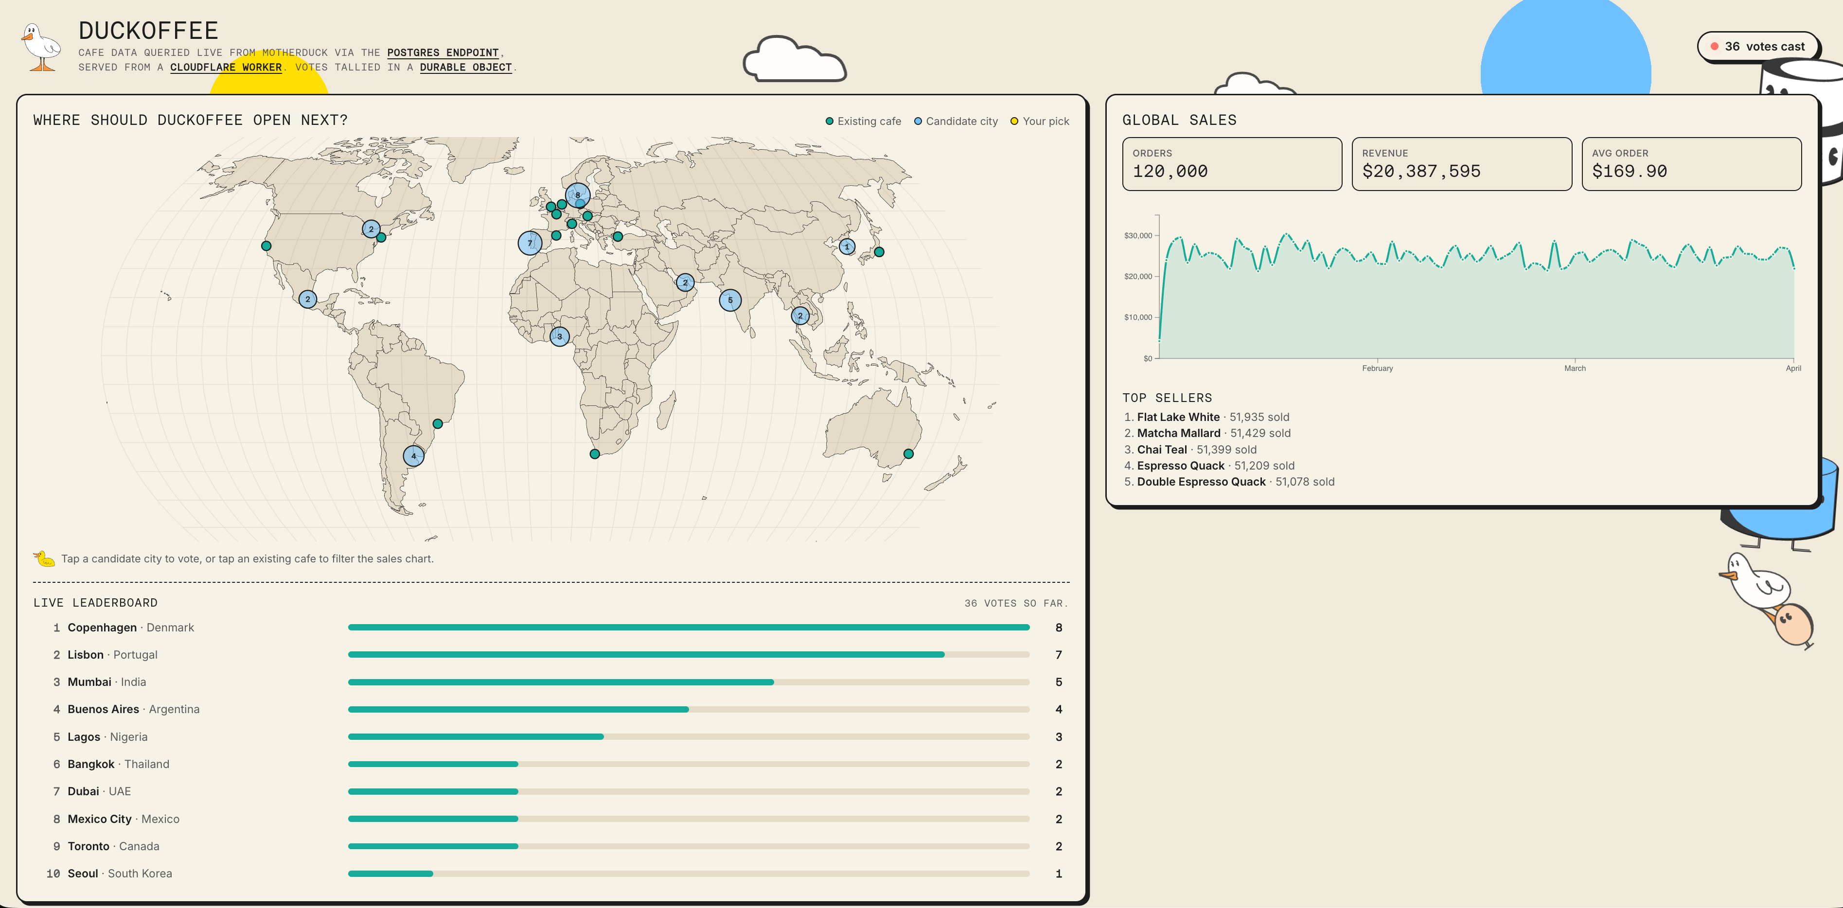Viewport: 1843px width, 908px height.
Task: Select the existing cafe dot in northern France
Action: coord(557,214)
